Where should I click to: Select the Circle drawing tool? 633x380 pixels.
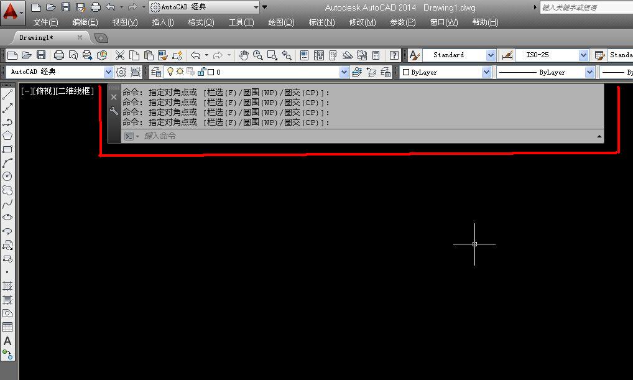[7, 176]
